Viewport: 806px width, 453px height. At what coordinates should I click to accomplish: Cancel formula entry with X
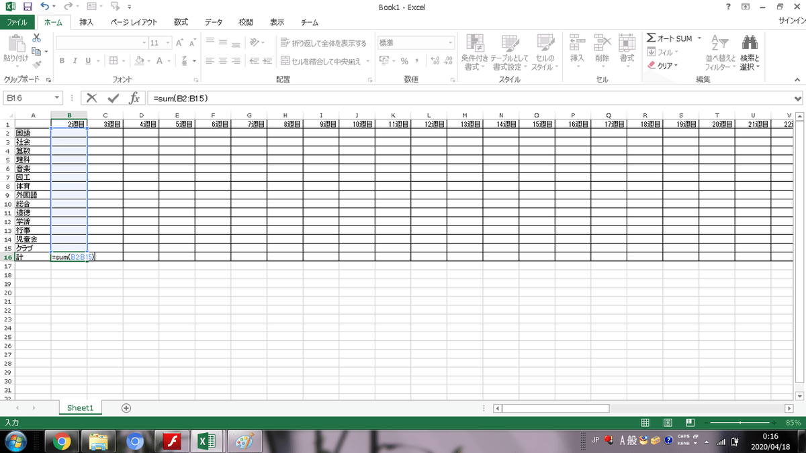coord(91,98)
